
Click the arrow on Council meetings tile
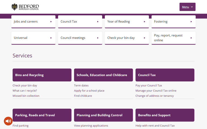[98, 38]
